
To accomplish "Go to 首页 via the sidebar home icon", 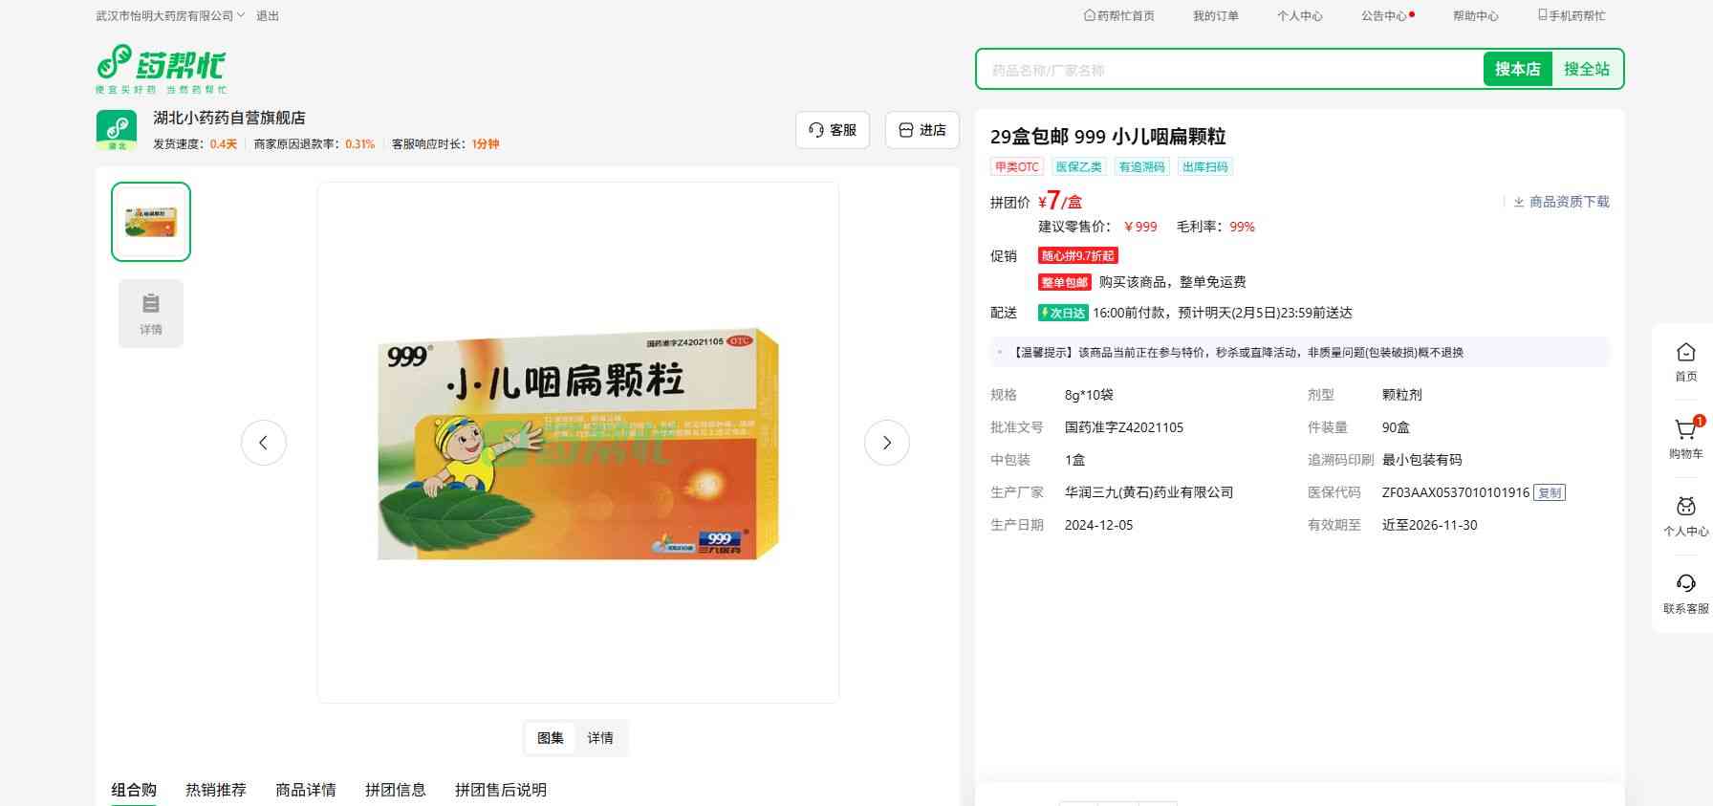I will (1685, 354).
